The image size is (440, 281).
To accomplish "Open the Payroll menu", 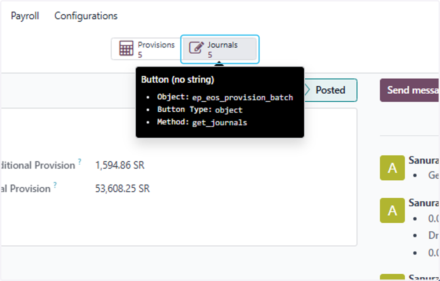I will (x=25, y=16).
